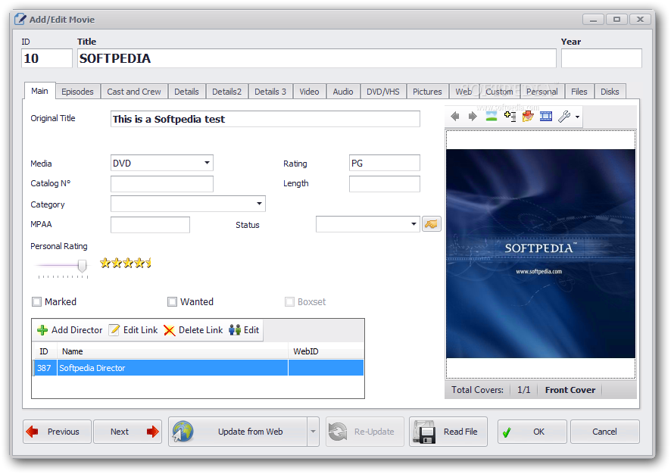Click the Delete Link button
The height and width of the screenshot is (474, 671).
click(193, 330)
